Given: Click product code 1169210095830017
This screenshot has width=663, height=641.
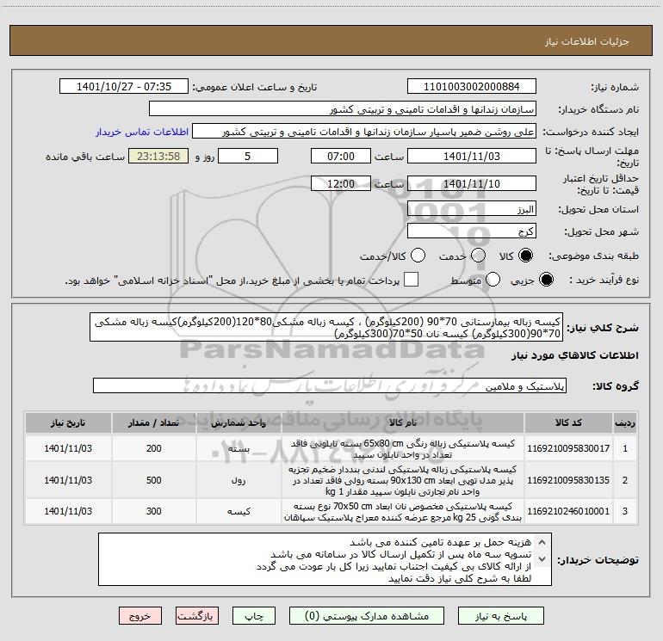Looking at the screenshot, I should pyautogui.click(x=568, y=448).
